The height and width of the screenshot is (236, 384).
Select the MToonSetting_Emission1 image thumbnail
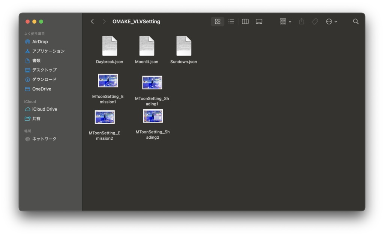coord(108,80)
